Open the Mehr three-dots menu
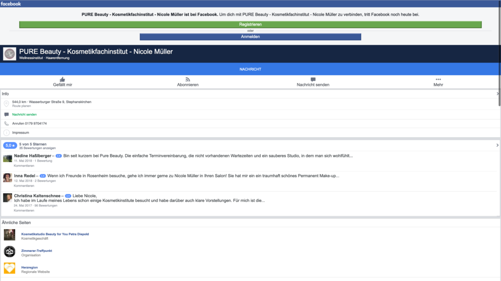Screen dimensions: 501x281 [x=438, y=79]
